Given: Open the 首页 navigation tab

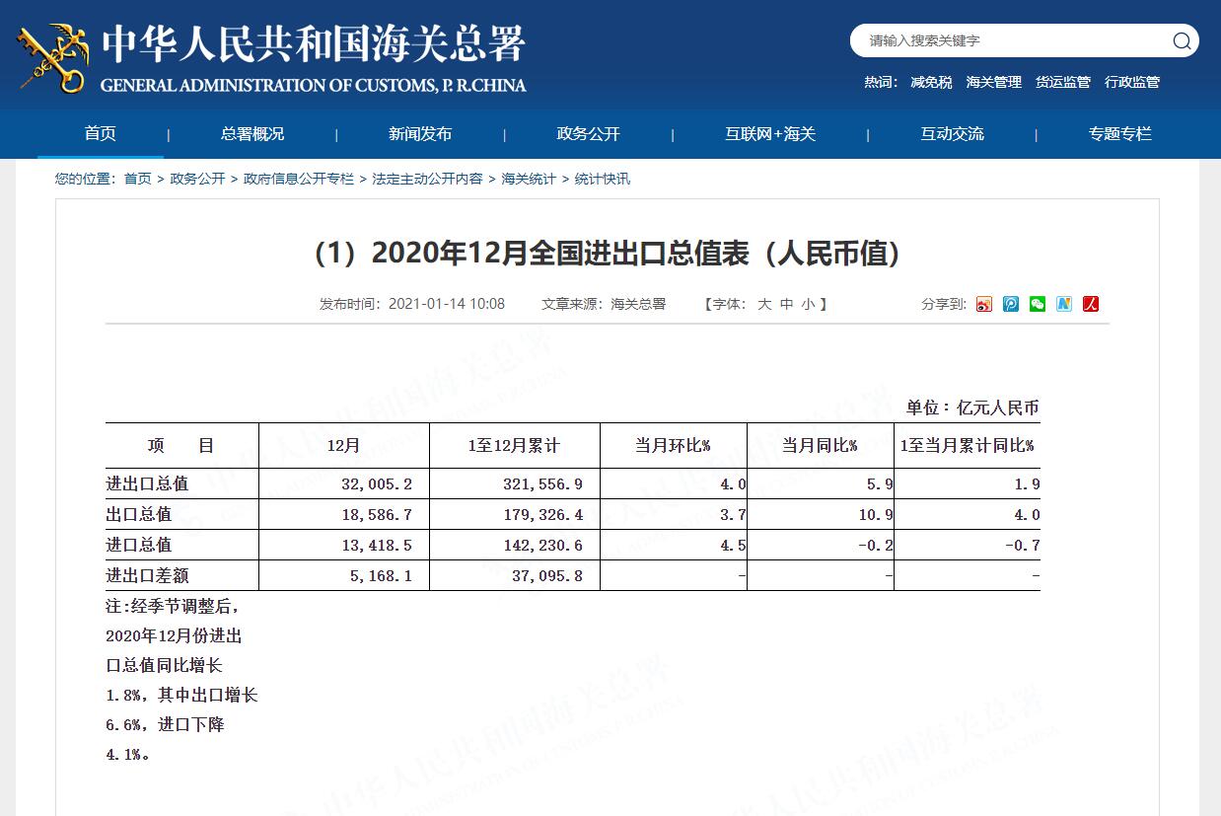Looking at the screenshot, I should 101,134.
